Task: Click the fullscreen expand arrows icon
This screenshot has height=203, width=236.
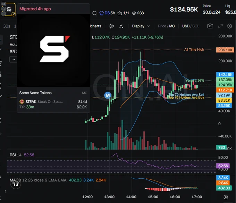Action: click(220, 26)
